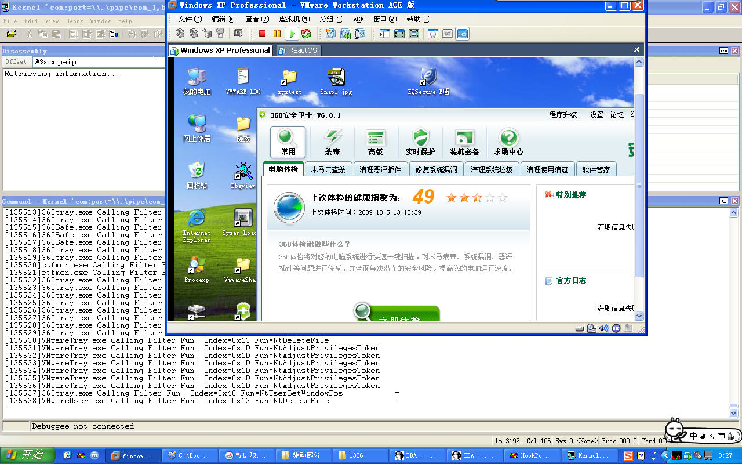The width and height of the screenshot is (742, 464).
Task: Open systest folder on guest desktop
Action: click(289, 82)
